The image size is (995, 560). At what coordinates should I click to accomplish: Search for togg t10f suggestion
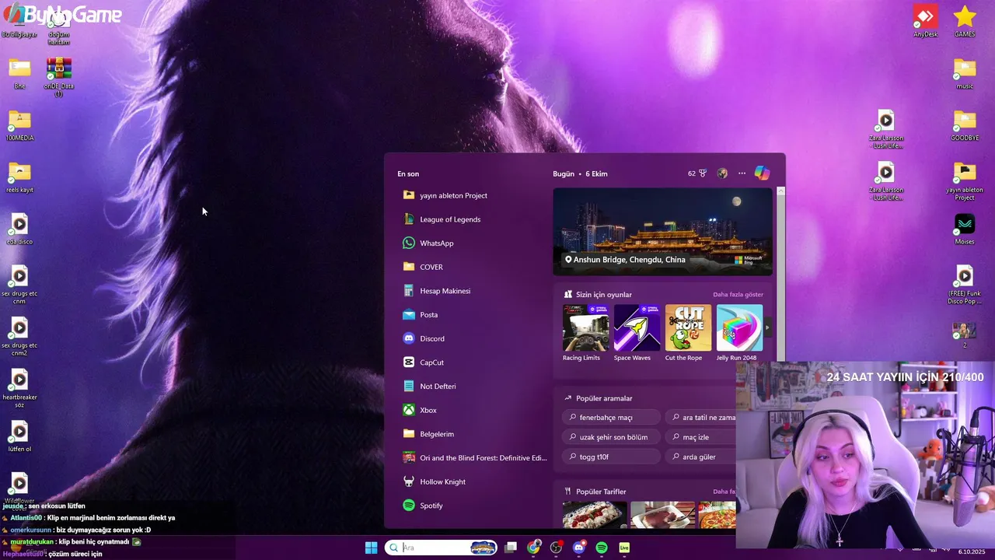tap(611, 457)
